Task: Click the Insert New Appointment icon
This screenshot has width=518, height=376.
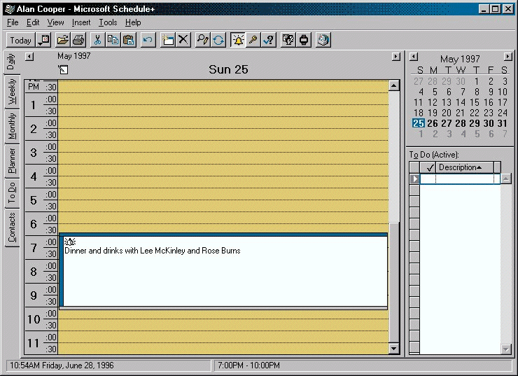Action: point(168,40)
